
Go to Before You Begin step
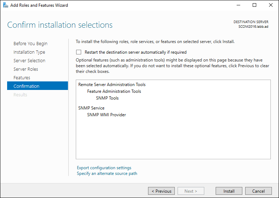click(30, 44)
